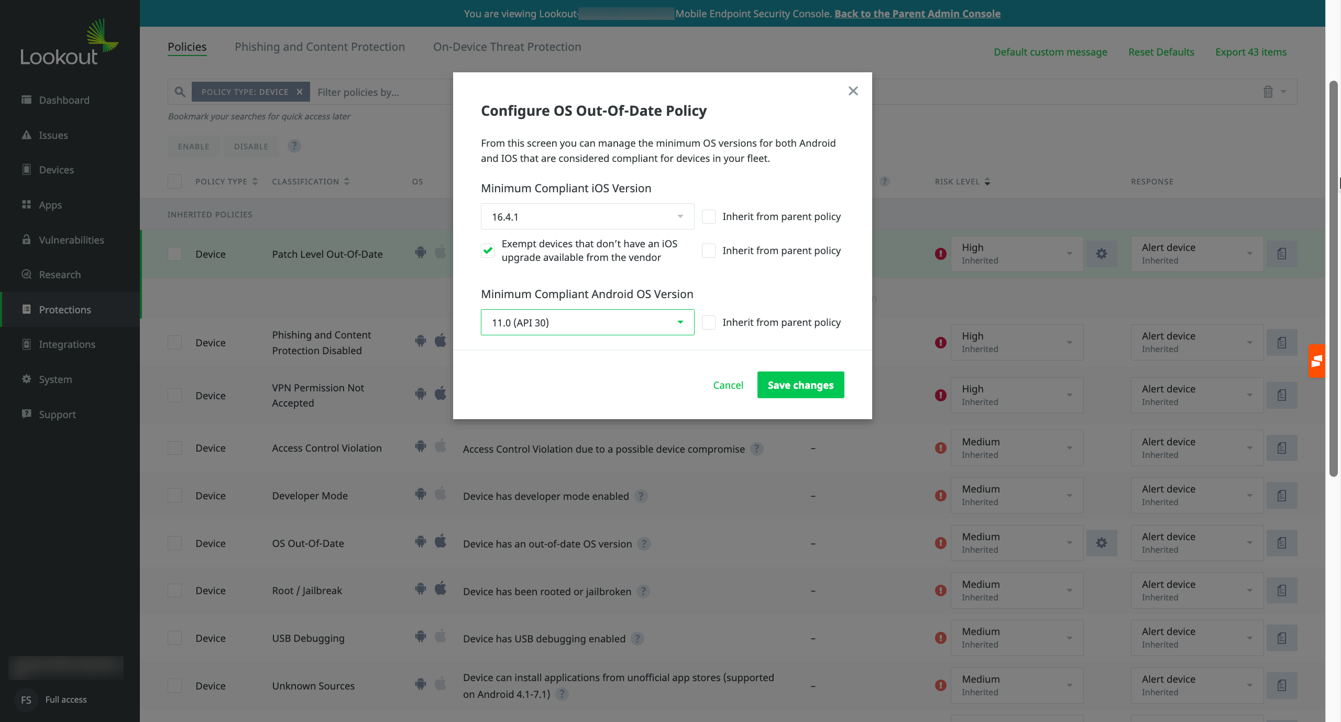Open the Medium risk level dropdown for USB Debugging

click(1016, 638)
